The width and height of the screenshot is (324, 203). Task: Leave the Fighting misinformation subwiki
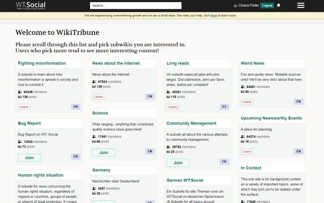pos(24,107)
